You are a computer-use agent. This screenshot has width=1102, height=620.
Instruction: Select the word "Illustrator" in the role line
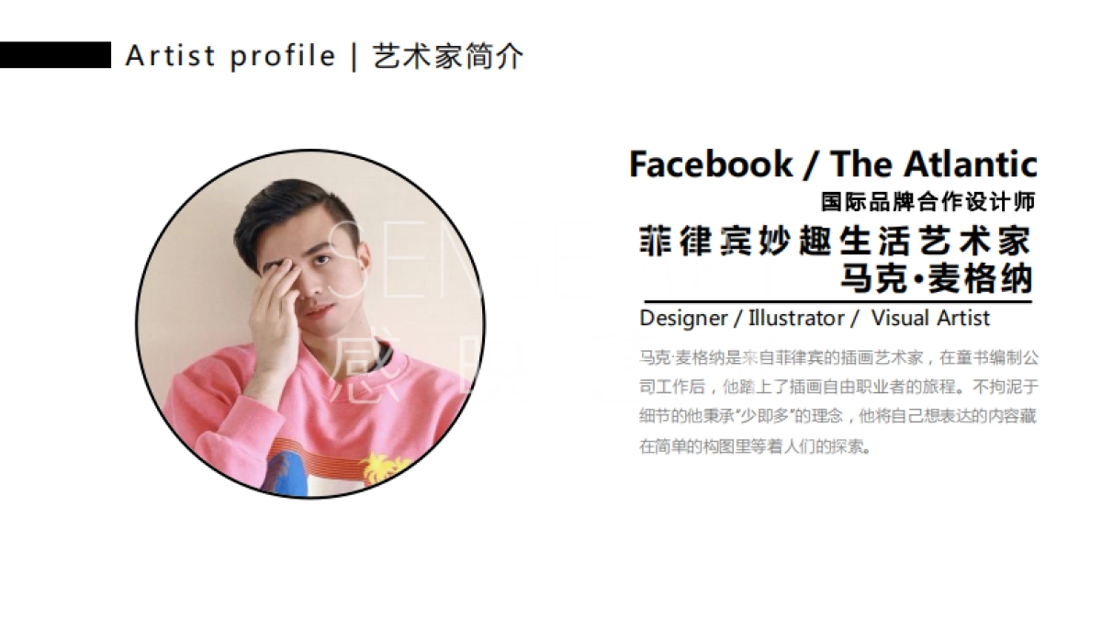pyautogui.click(x=796, y=319)
